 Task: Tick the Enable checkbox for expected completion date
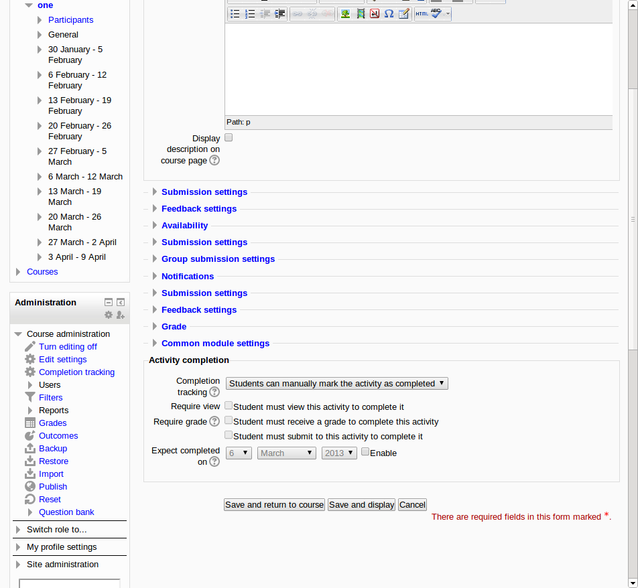(365, 451)
